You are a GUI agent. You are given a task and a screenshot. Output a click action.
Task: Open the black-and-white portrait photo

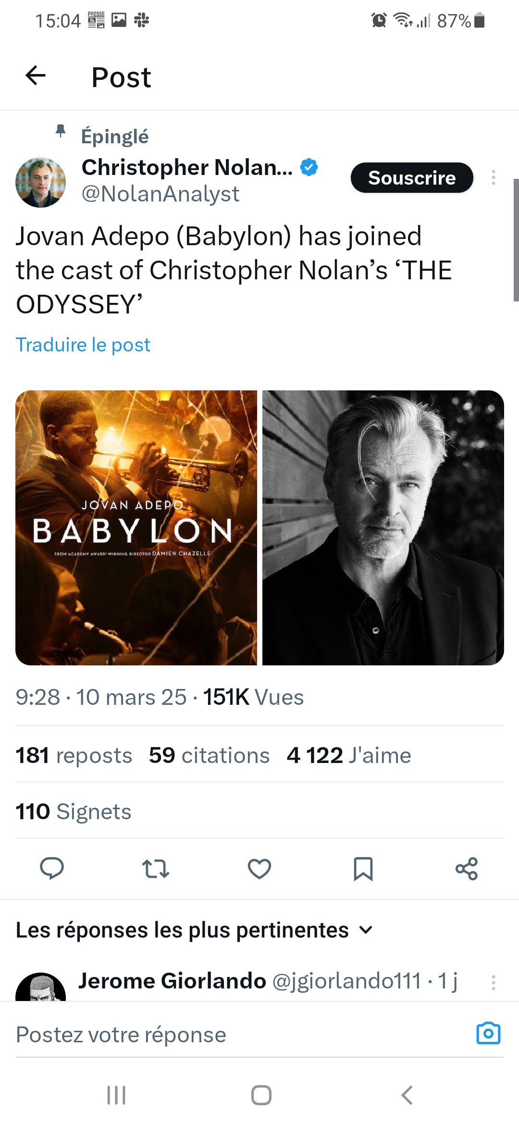[383, 527]
